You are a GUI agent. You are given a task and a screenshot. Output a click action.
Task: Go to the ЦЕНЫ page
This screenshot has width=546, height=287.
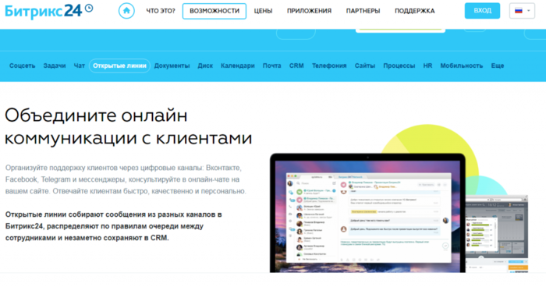point(263,11)
